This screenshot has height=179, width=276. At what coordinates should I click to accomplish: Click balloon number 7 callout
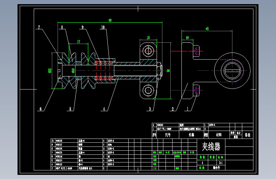point(39,27)
